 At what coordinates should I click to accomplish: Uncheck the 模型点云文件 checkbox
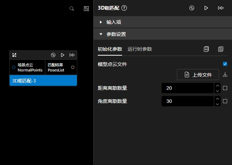(225, 64)
